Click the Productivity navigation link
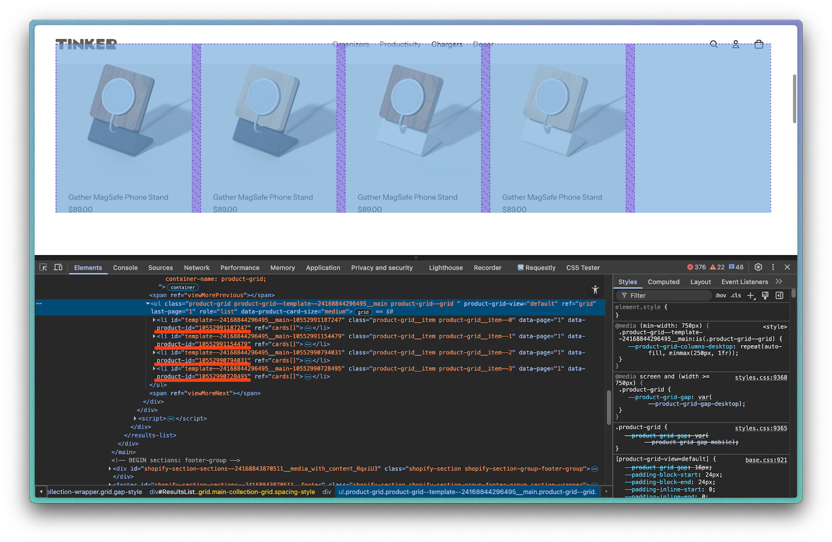The height and width of the screenshot is (542, 832). click(x=400, y=44)
